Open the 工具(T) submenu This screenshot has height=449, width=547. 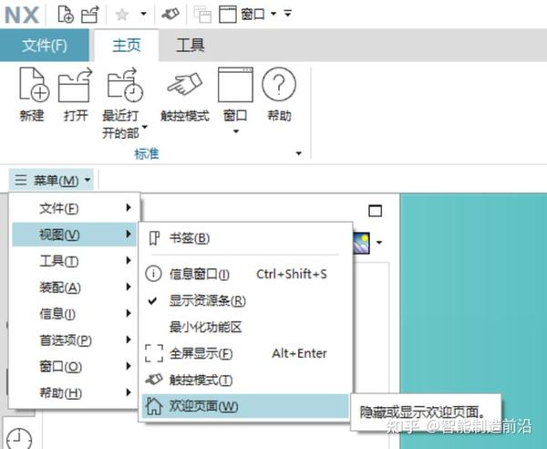point(74,261)
